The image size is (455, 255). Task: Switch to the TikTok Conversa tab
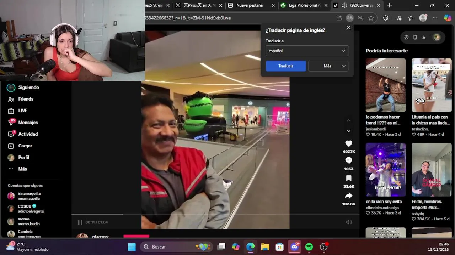pyautogui.click(x=357, y=5)
